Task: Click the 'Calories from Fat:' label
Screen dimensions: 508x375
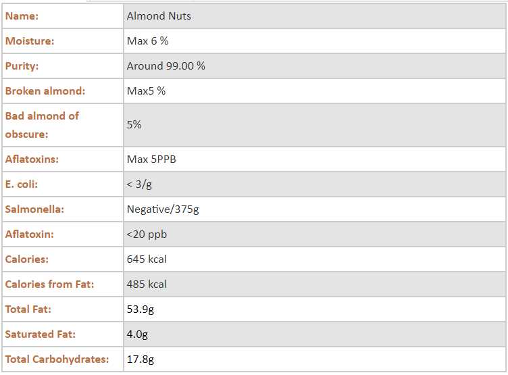Action: pos(49,284)
